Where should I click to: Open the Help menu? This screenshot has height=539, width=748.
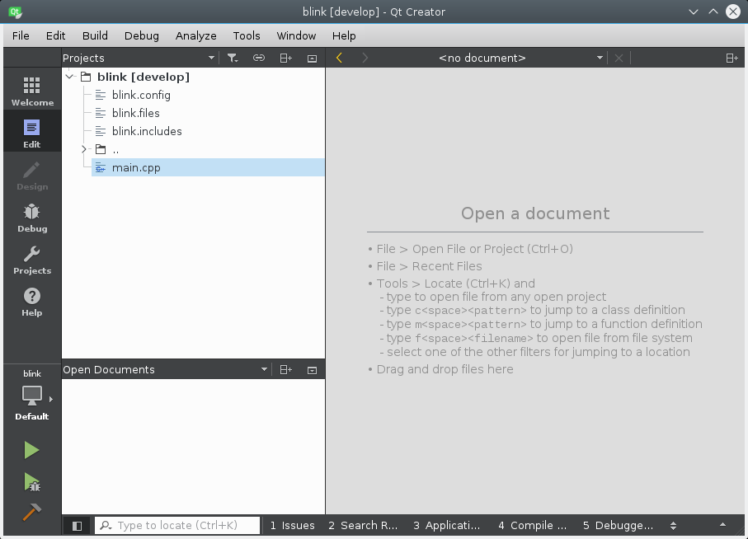344,35
